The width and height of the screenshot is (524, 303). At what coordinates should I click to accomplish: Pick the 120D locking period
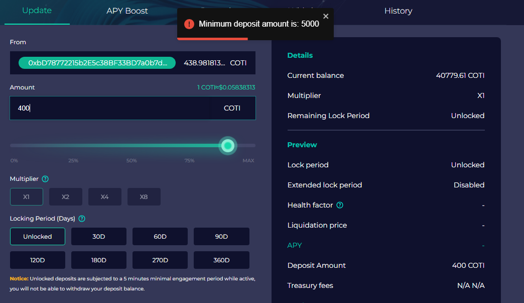(38, 260)
